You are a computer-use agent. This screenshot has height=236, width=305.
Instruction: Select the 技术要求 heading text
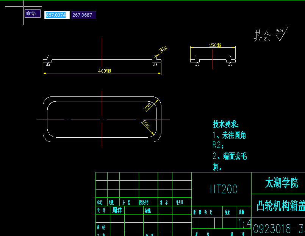click(226, 124)
